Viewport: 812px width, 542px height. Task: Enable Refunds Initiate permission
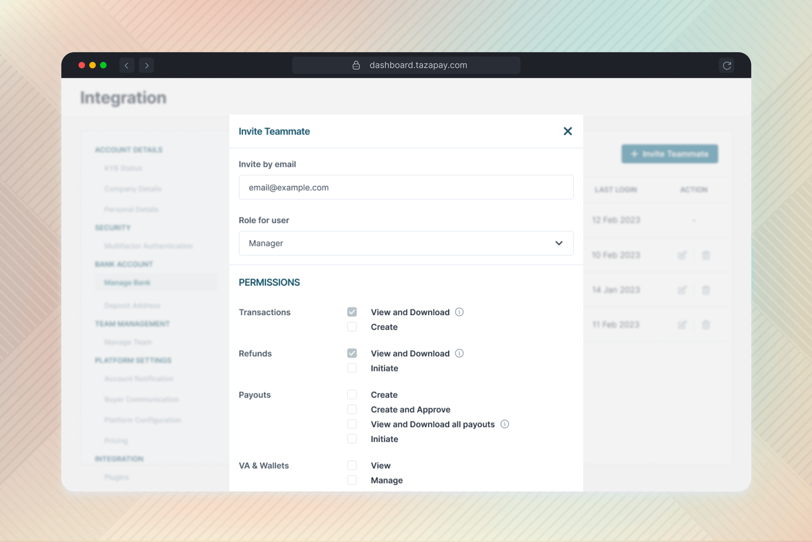[352, 368]
